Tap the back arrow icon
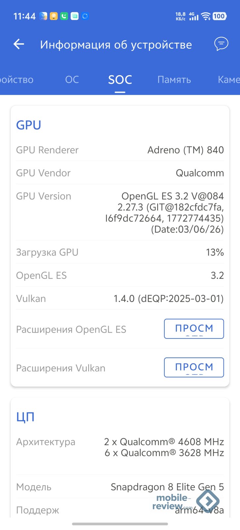The height and width of the screenshot is (530, 240). pyautogui.click(x=19, y=44)
